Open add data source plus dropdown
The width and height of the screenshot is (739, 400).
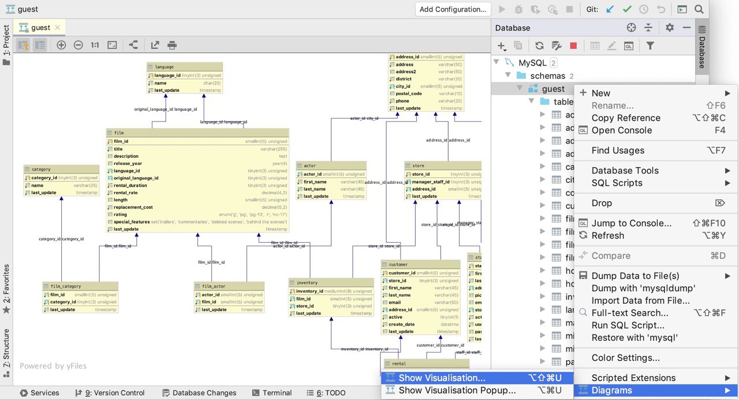click(x=502, y=46)
